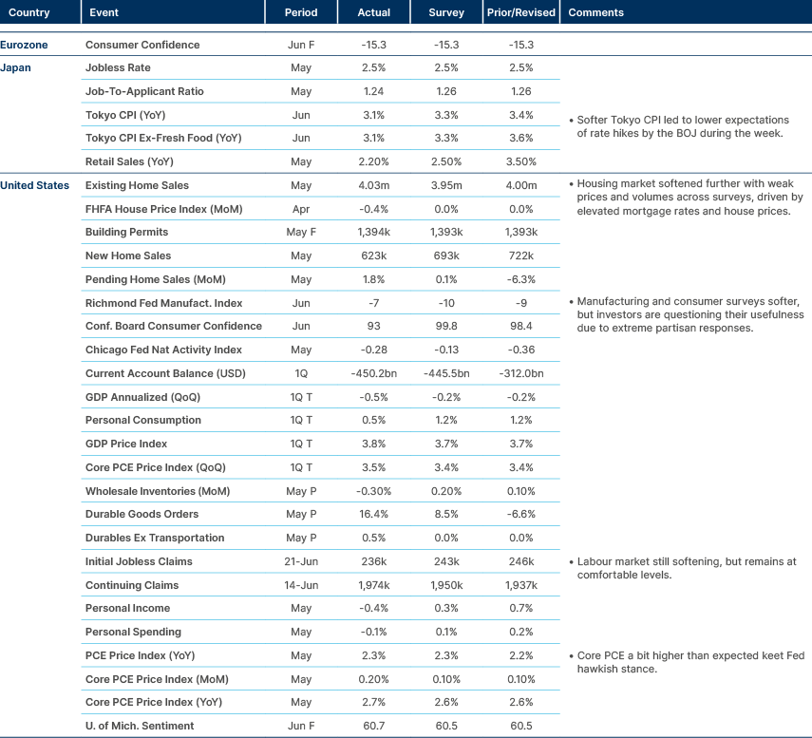This screenshot has height=738, width=812.
Task: Select Pending Home Sales (MoM)
Action: coord(156,279)
